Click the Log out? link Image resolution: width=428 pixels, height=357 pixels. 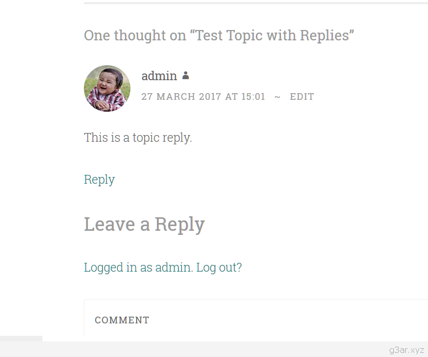[x=219, y=267]
